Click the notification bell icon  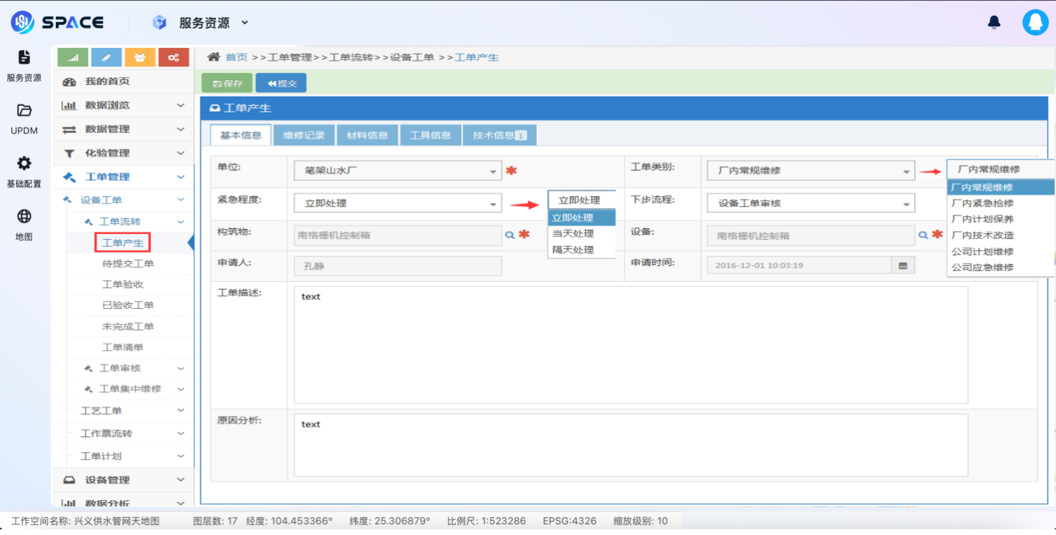click(994, 22)
